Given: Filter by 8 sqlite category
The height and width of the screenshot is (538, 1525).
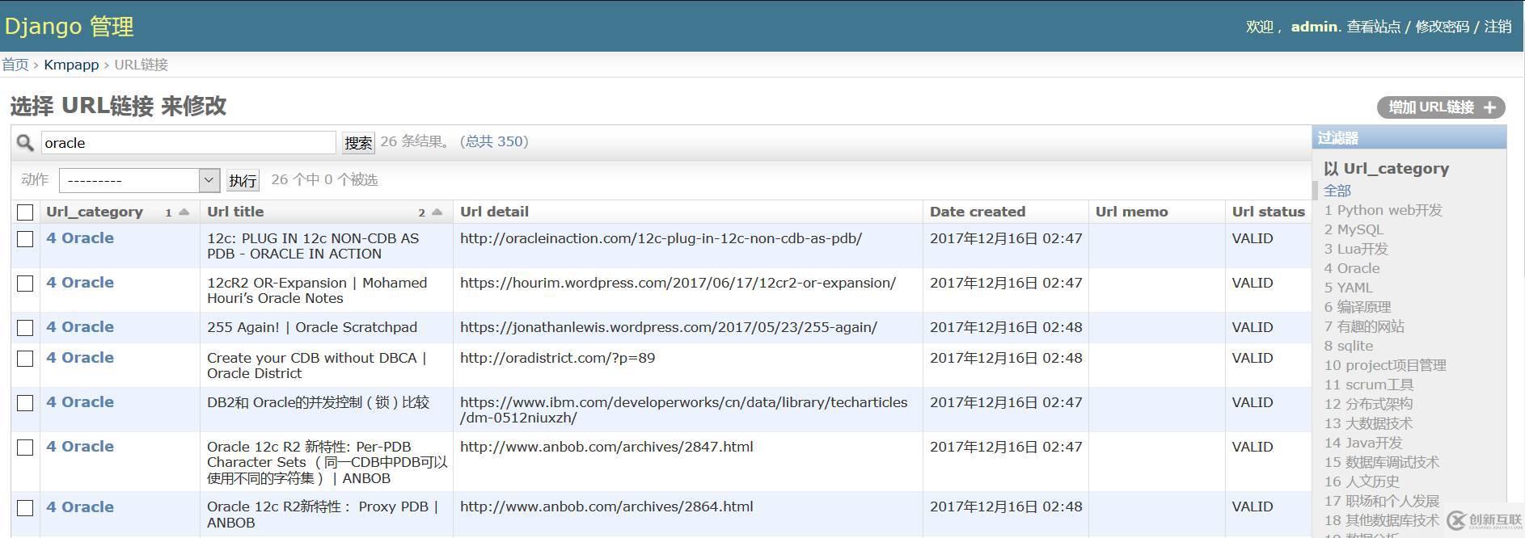Looking at the screenshot, I should [1348, 346].
